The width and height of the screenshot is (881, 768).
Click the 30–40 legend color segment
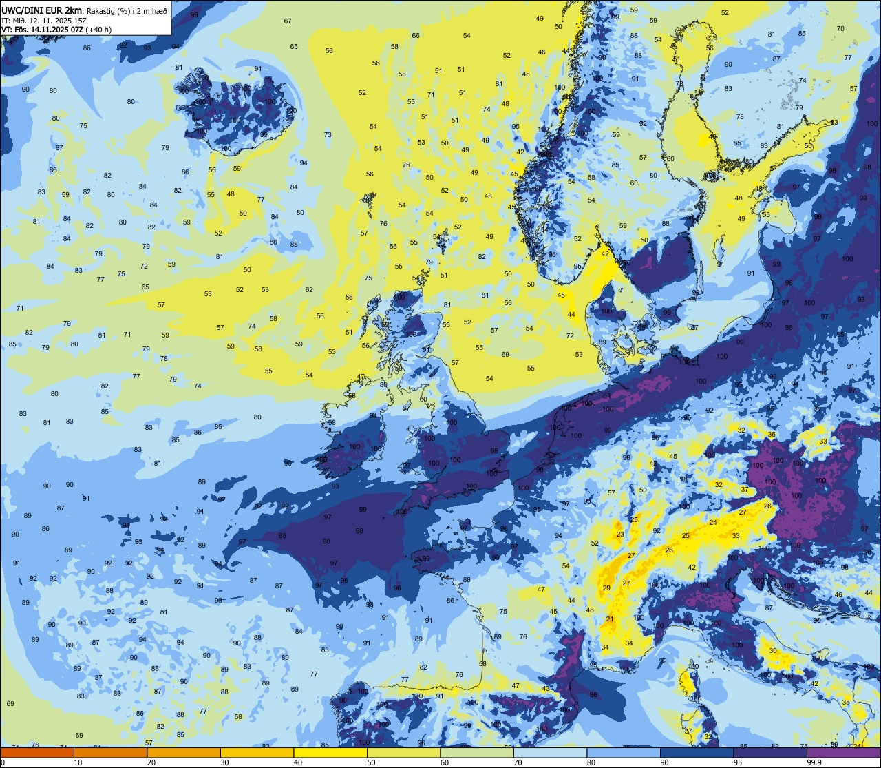click(257, 752)
